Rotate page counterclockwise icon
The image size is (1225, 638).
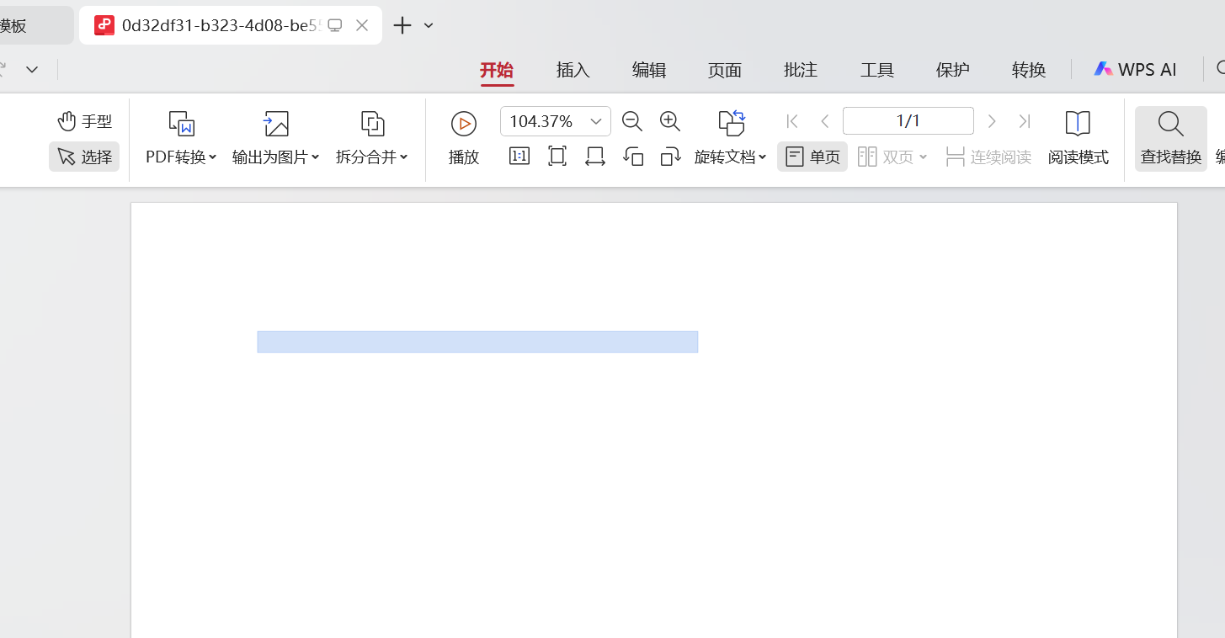point(633,156)
